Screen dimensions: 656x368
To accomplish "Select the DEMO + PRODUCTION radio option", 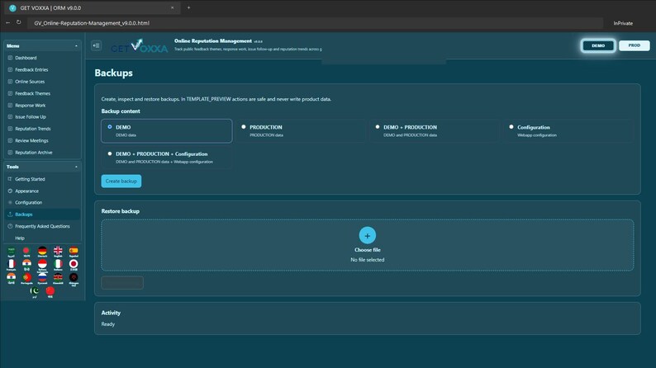I will coord(378,127).
